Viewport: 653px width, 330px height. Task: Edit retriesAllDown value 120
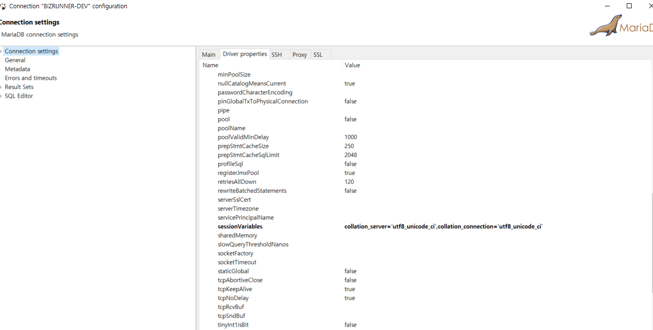click(349, 182)
